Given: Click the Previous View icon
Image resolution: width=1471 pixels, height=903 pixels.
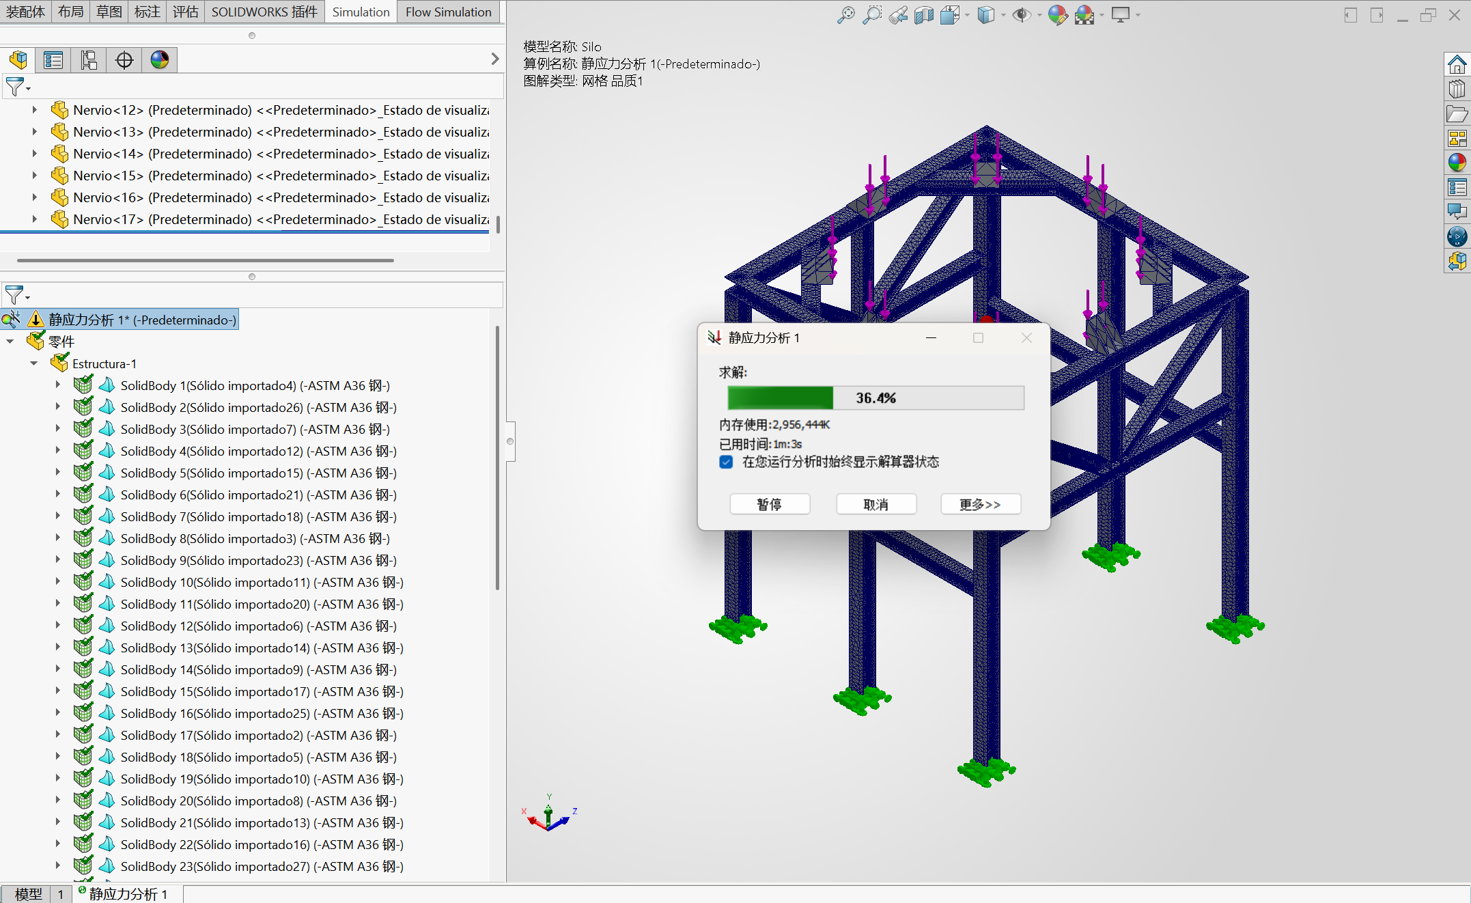Looking at the screenshot, I should tap(898, 14).
